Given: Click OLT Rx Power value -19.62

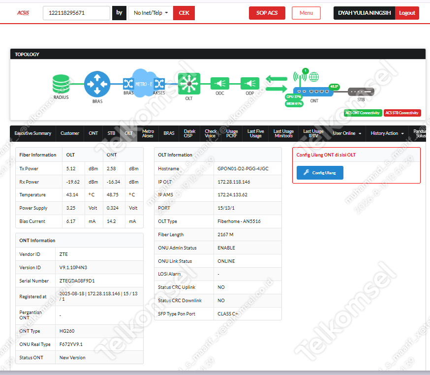Looking at the screenshot, I should coord(73,182).
